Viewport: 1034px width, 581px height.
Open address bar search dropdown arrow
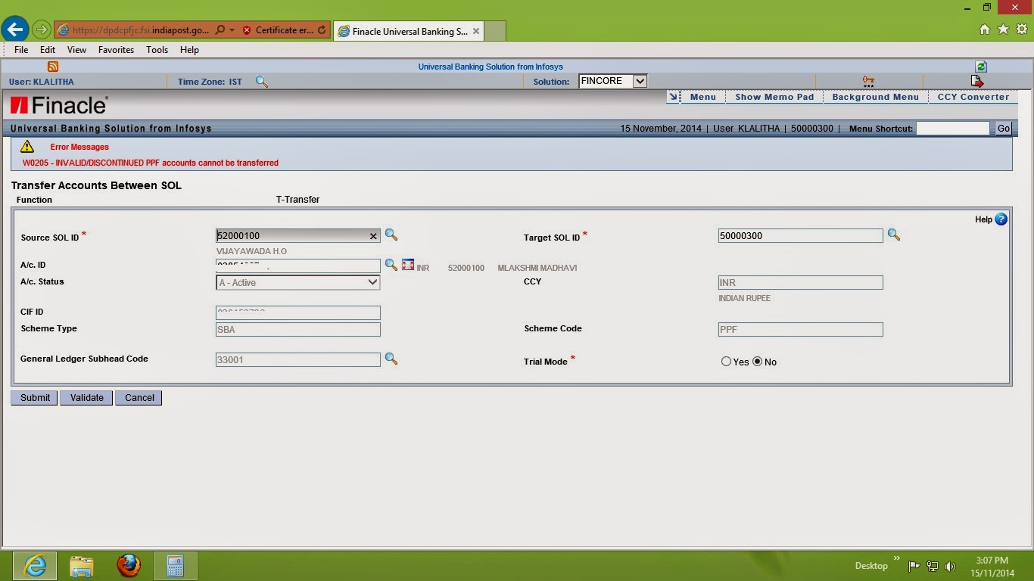[x=232, y=30]
